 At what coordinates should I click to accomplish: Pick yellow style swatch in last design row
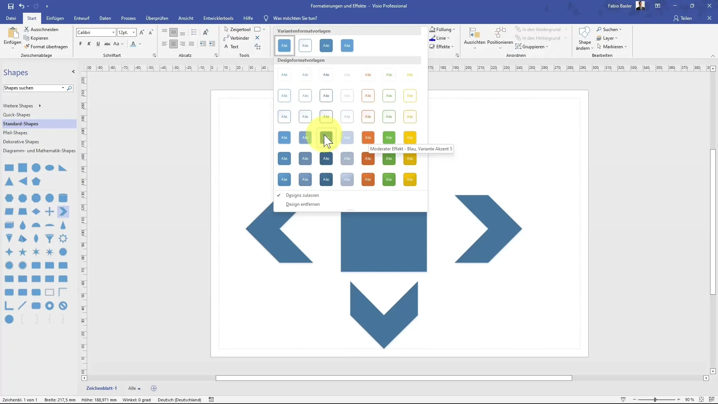410,180
